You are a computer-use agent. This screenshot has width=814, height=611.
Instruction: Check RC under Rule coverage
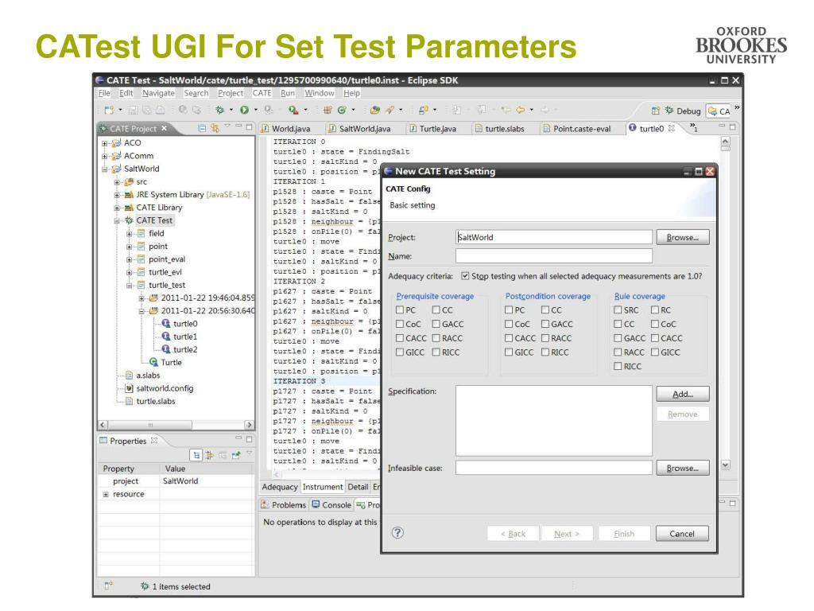click(655, 310)
